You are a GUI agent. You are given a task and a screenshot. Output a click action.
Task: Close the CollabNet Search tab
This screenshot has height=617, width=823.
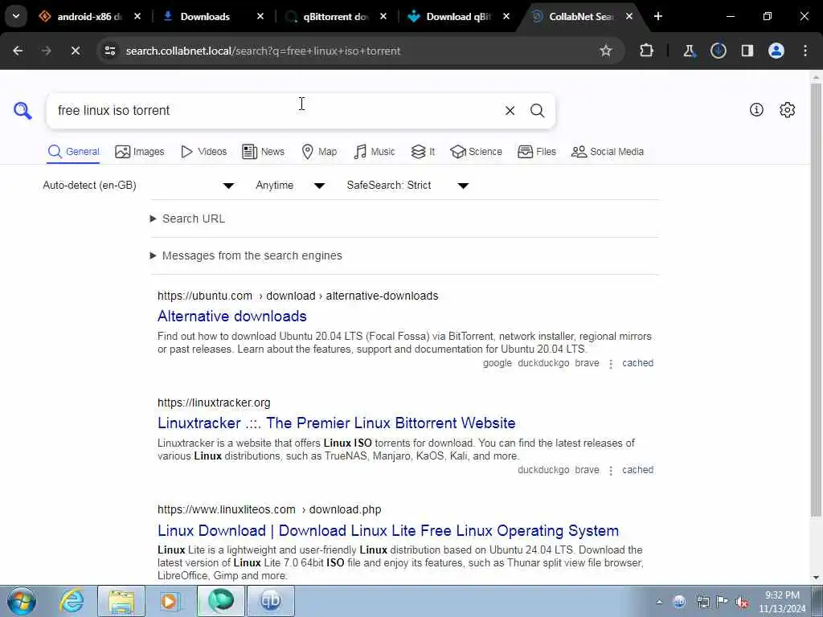tap(629, 17)
